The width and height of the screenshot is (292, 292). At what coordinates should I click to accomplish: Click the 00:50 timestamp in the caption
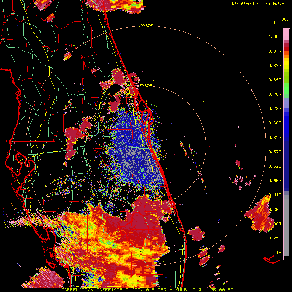tap(226, 290)
